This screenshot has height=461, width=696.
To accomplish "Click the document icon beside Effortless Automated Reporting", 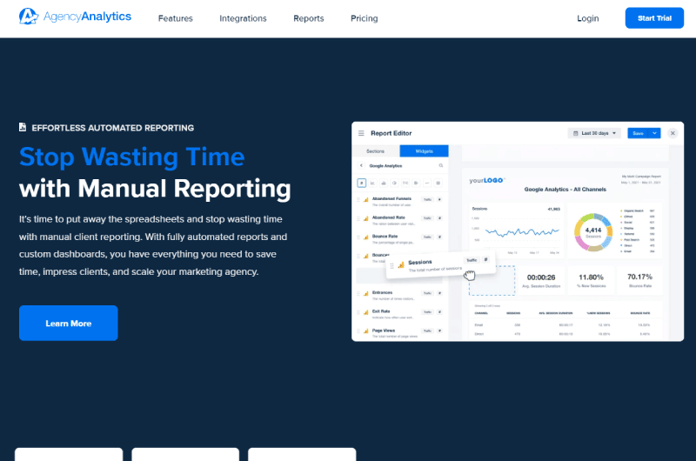I will [23, 127].
